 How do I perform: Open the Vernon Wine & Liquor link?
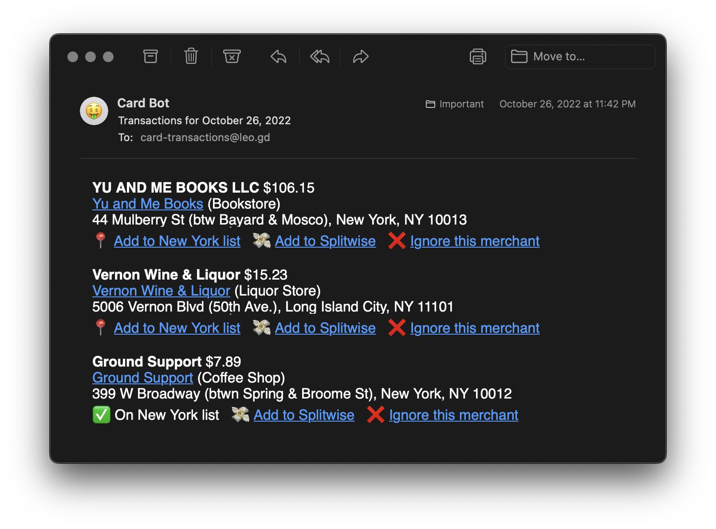tap(161, 291)
